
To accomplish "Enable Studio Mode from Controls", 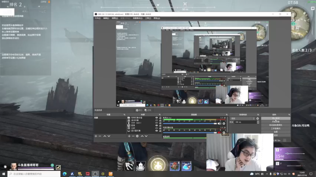I will pos(276,129).
